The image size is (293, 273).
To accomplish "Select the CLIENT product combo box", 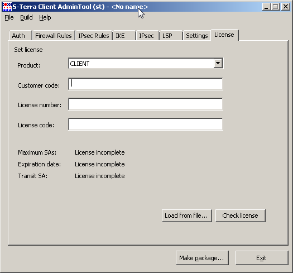I will (146, 64).
